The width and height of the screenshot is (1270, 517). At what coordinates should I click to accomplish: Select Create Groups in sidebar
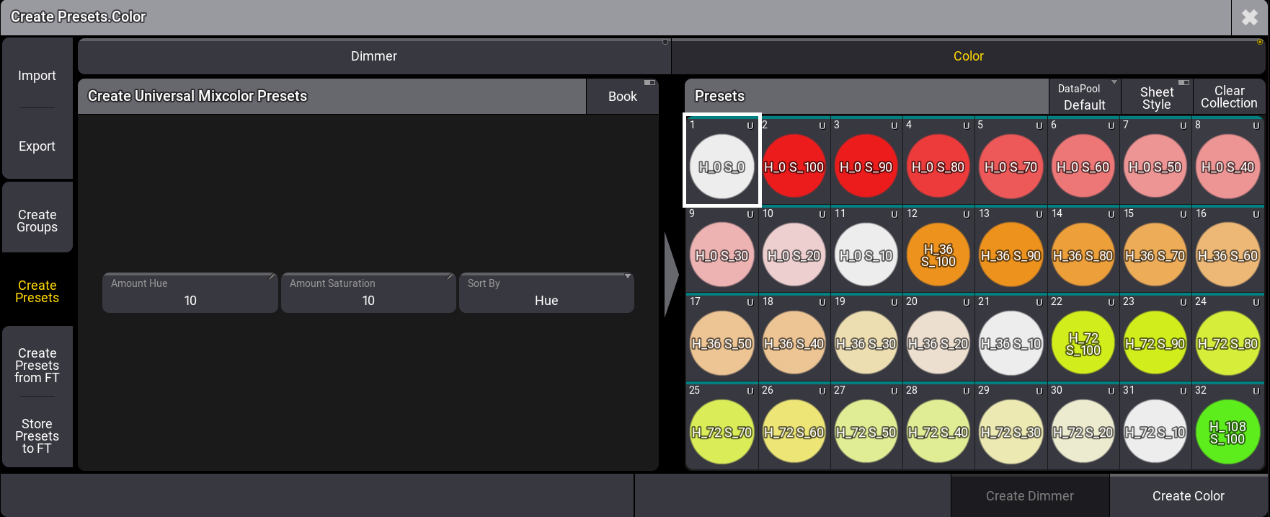tap(37, 221)
